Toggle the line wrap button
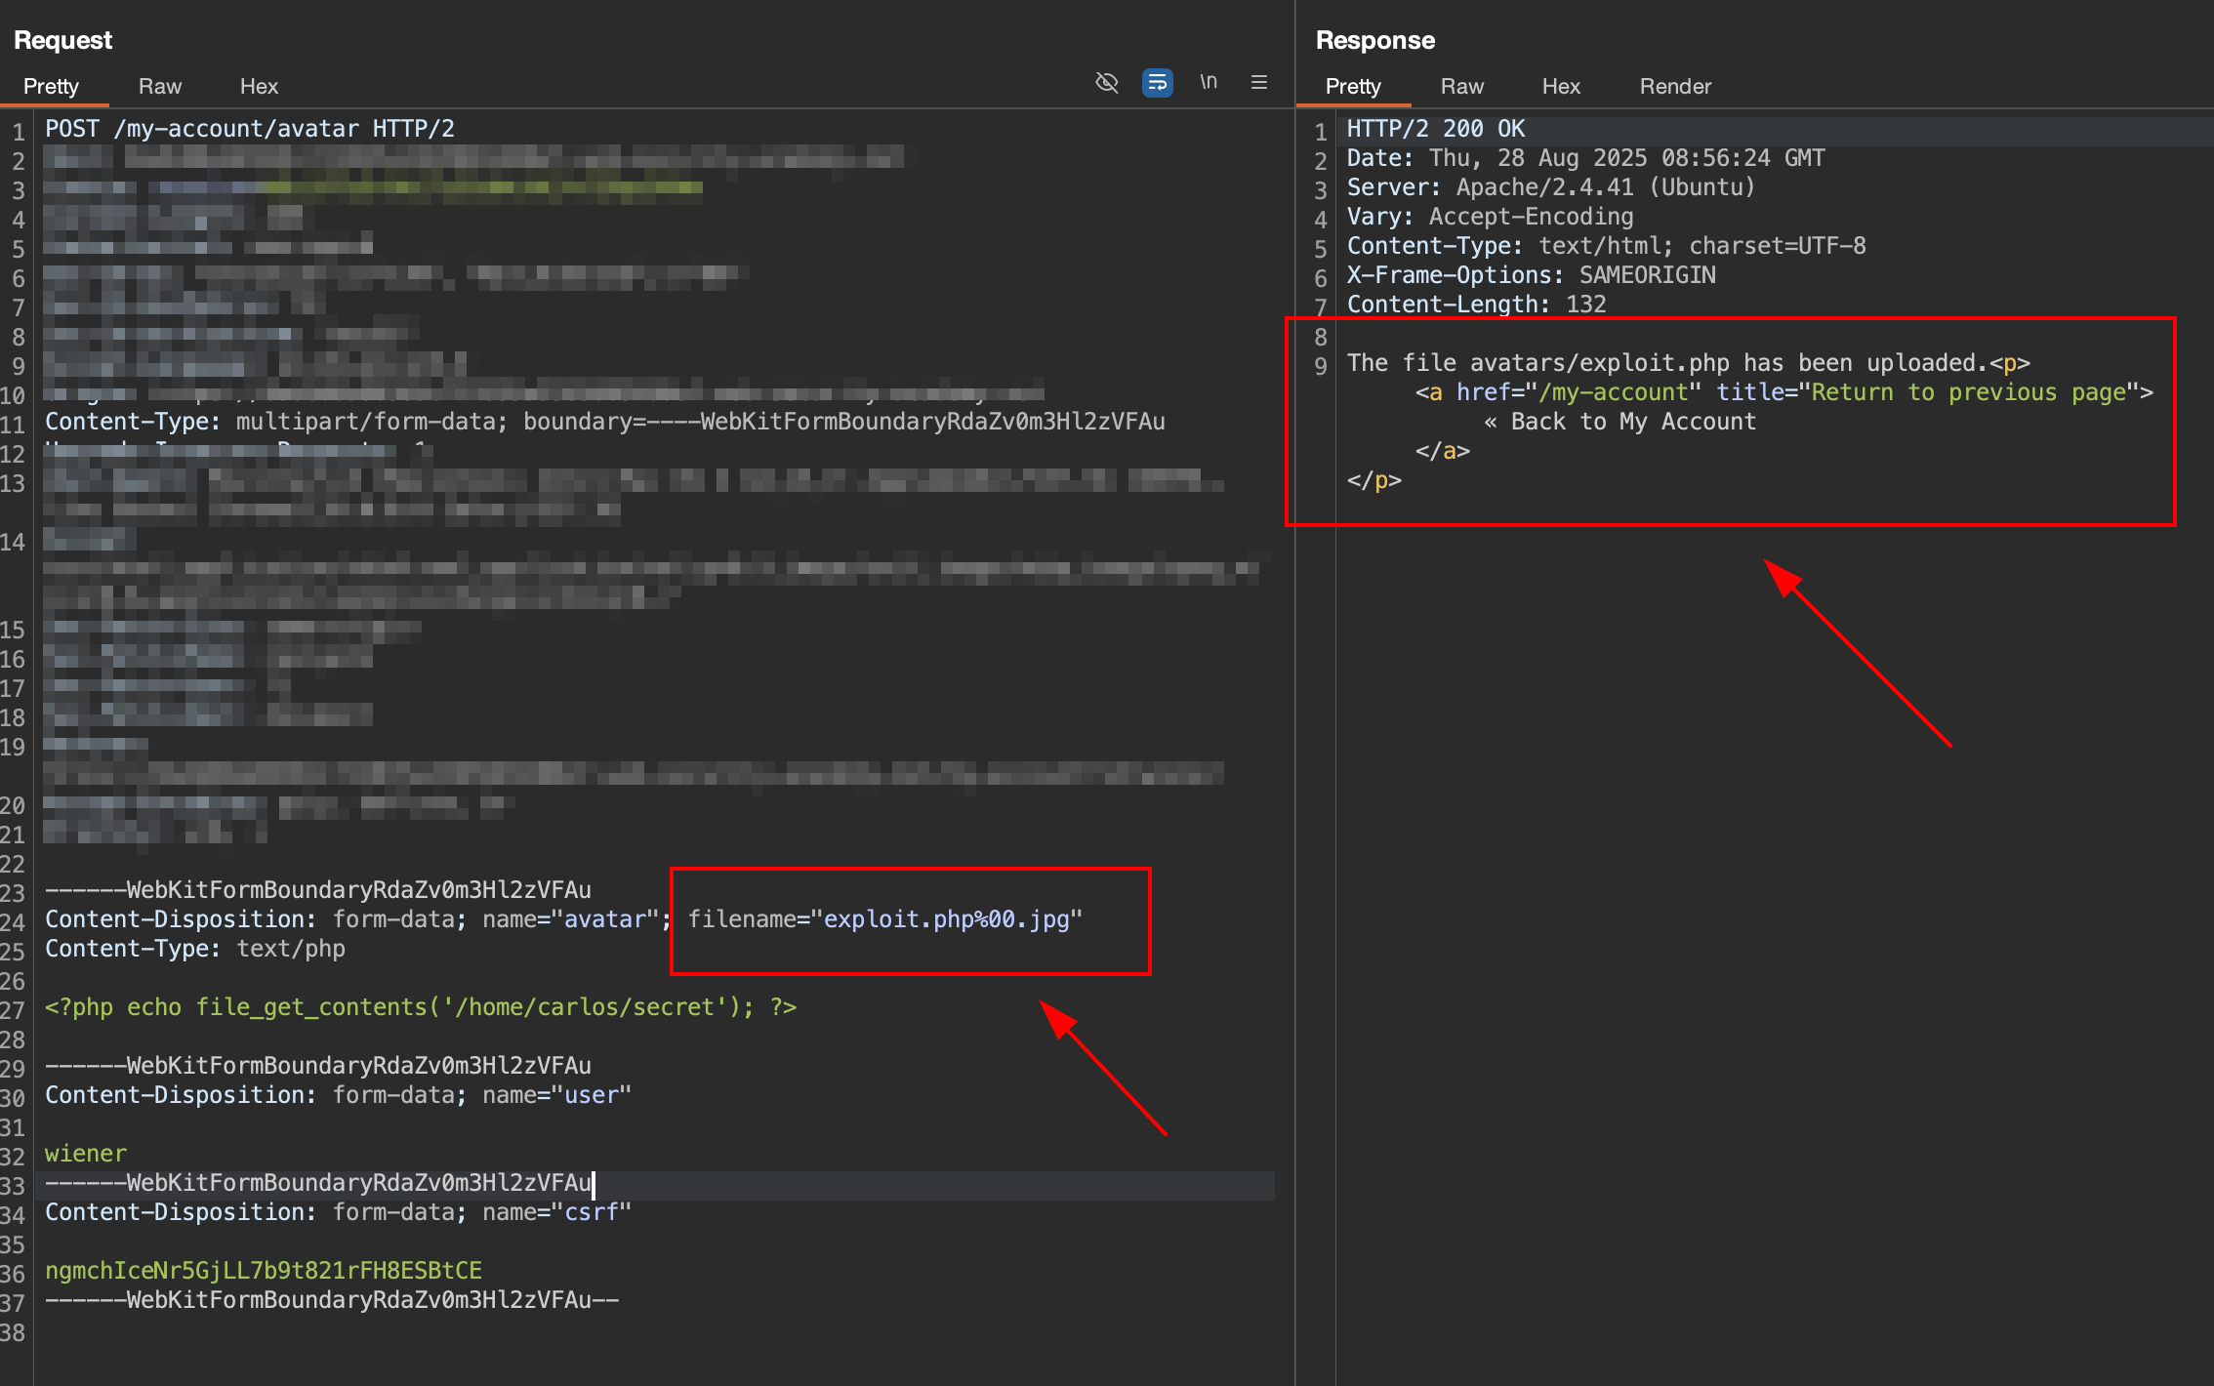This screenshot has height=1386, width=2214. tap(1157, 83)
